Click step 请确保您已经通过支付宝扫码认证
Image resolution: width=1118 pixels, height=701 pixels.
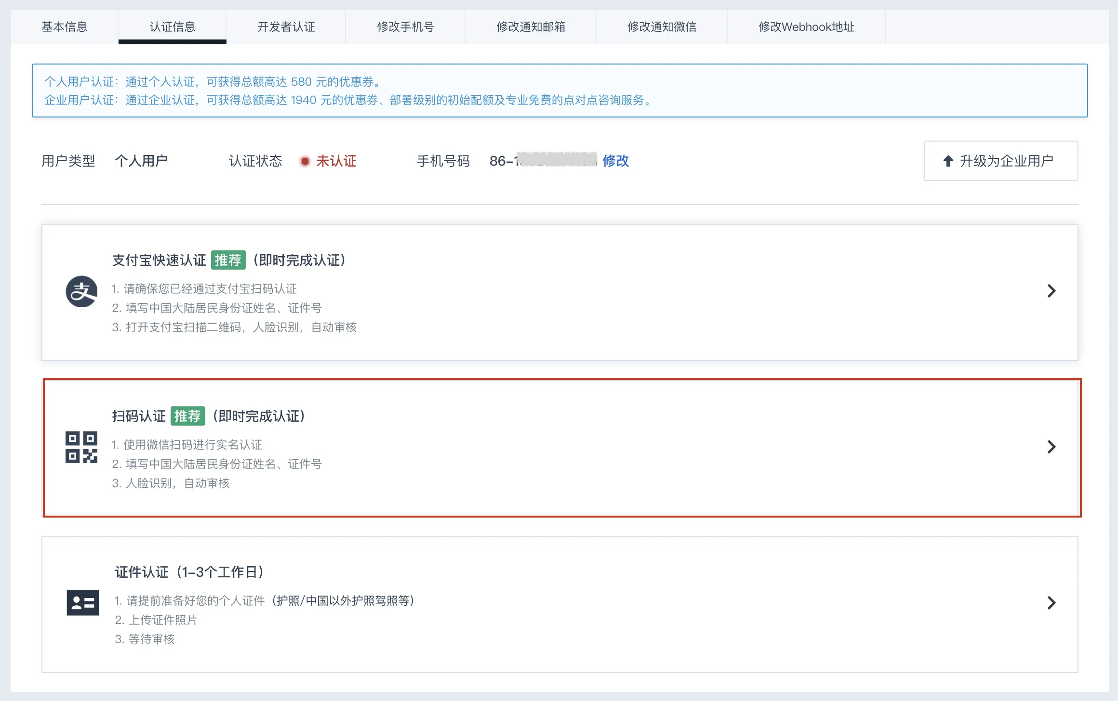point(204,289)
